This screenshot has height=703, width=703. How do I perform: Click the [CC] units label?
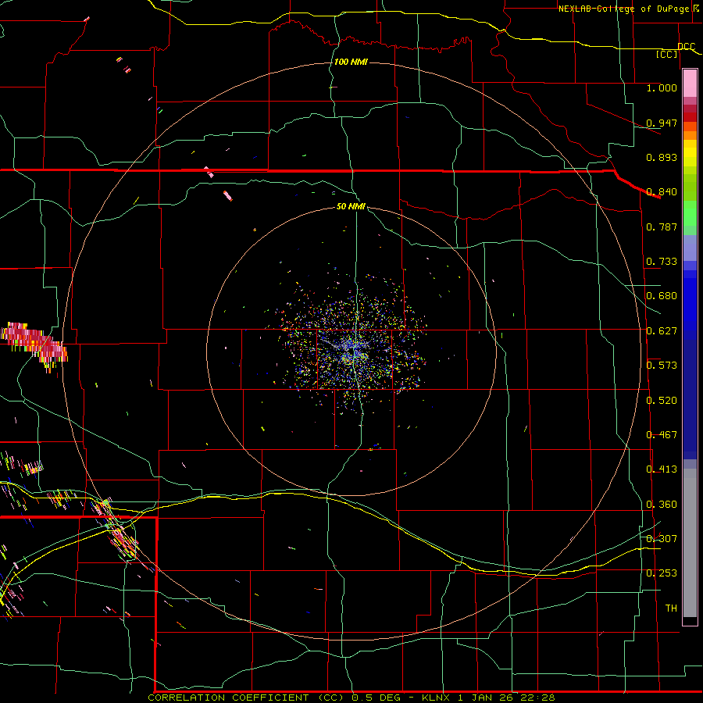[x=667, y=54]
